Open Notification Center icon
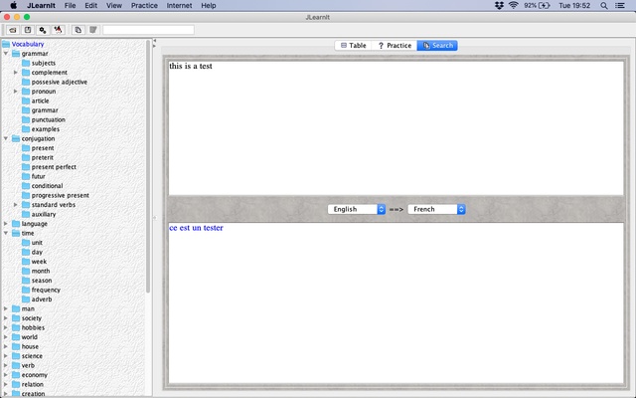This screenshot has height=398, width=636. pos(620,5)
